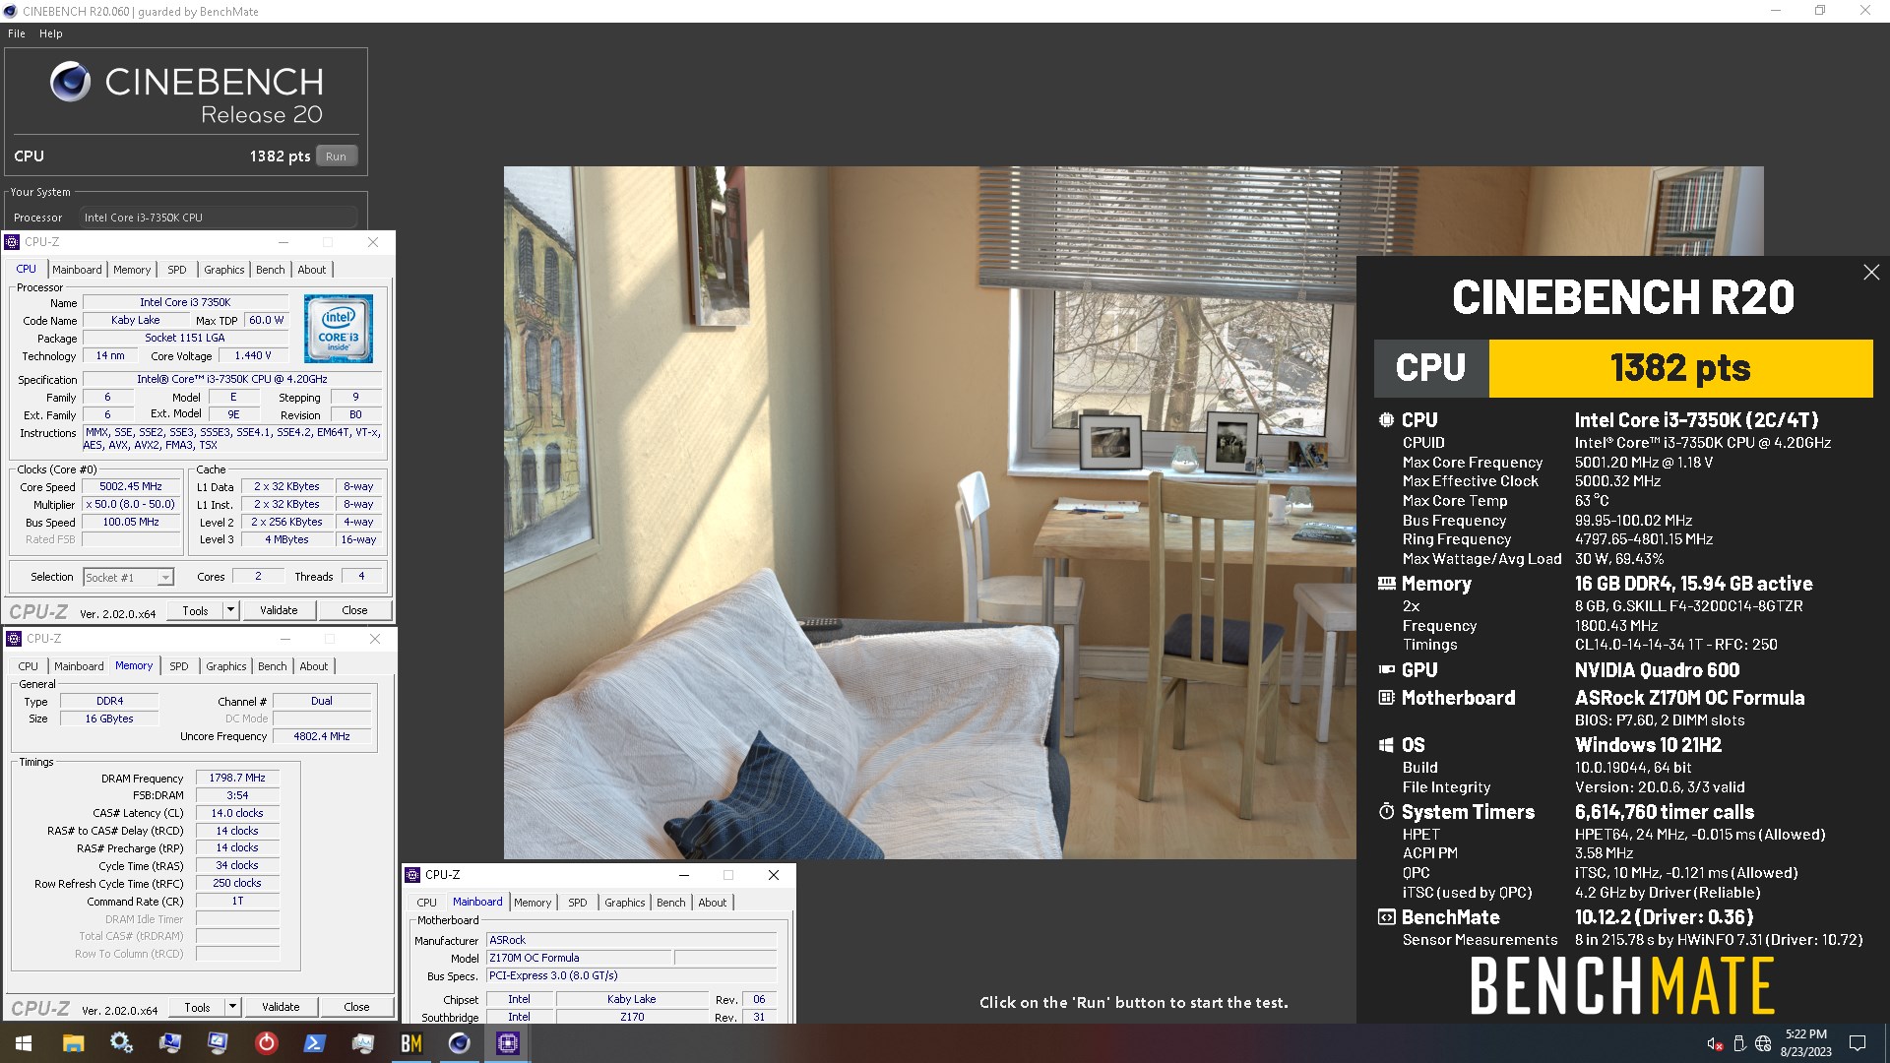Close the BenchMate Cinebench R20 result panel
Screen dimensions: 1890x1063
click(1871, 273)
